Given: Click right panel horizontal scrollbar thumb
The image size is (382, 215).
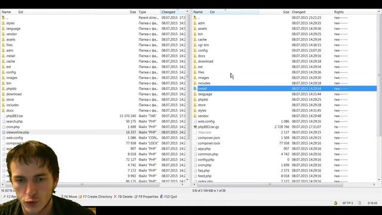Looking at the screenshot, I should (x=270, y=185).
